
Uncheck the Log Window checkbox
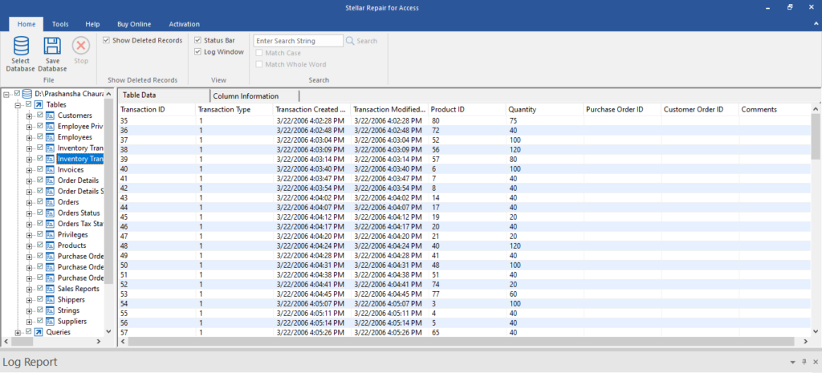click(x=197, y=52)
